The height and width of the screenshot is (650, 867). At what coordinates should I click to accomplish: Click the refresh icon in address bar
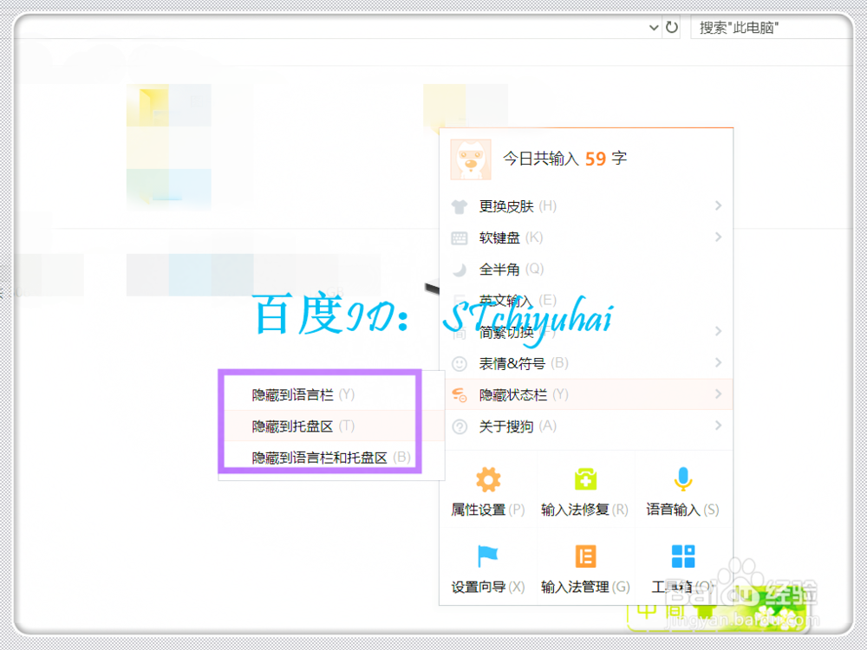coord(672,27)
